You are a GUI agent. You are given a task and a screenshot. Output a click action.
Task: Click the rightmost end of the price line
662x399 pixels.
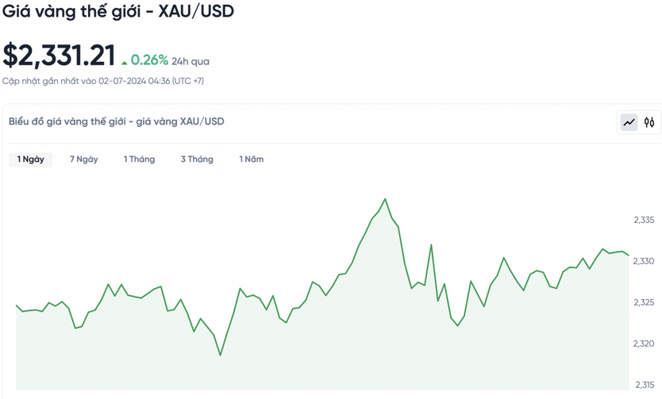629,255
